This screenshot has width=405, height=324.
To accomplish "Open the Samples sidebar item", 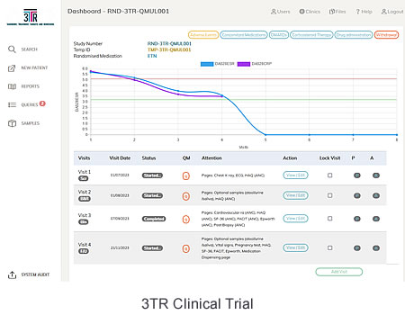I will (23, 123).
